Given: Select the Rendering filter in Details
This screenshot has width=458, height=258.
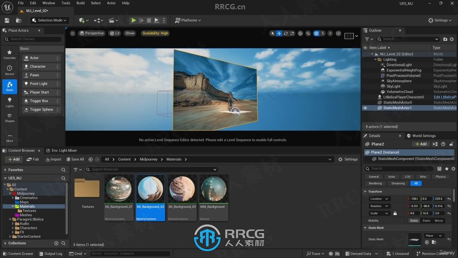Looking at the screenshot, I should 375,183.
